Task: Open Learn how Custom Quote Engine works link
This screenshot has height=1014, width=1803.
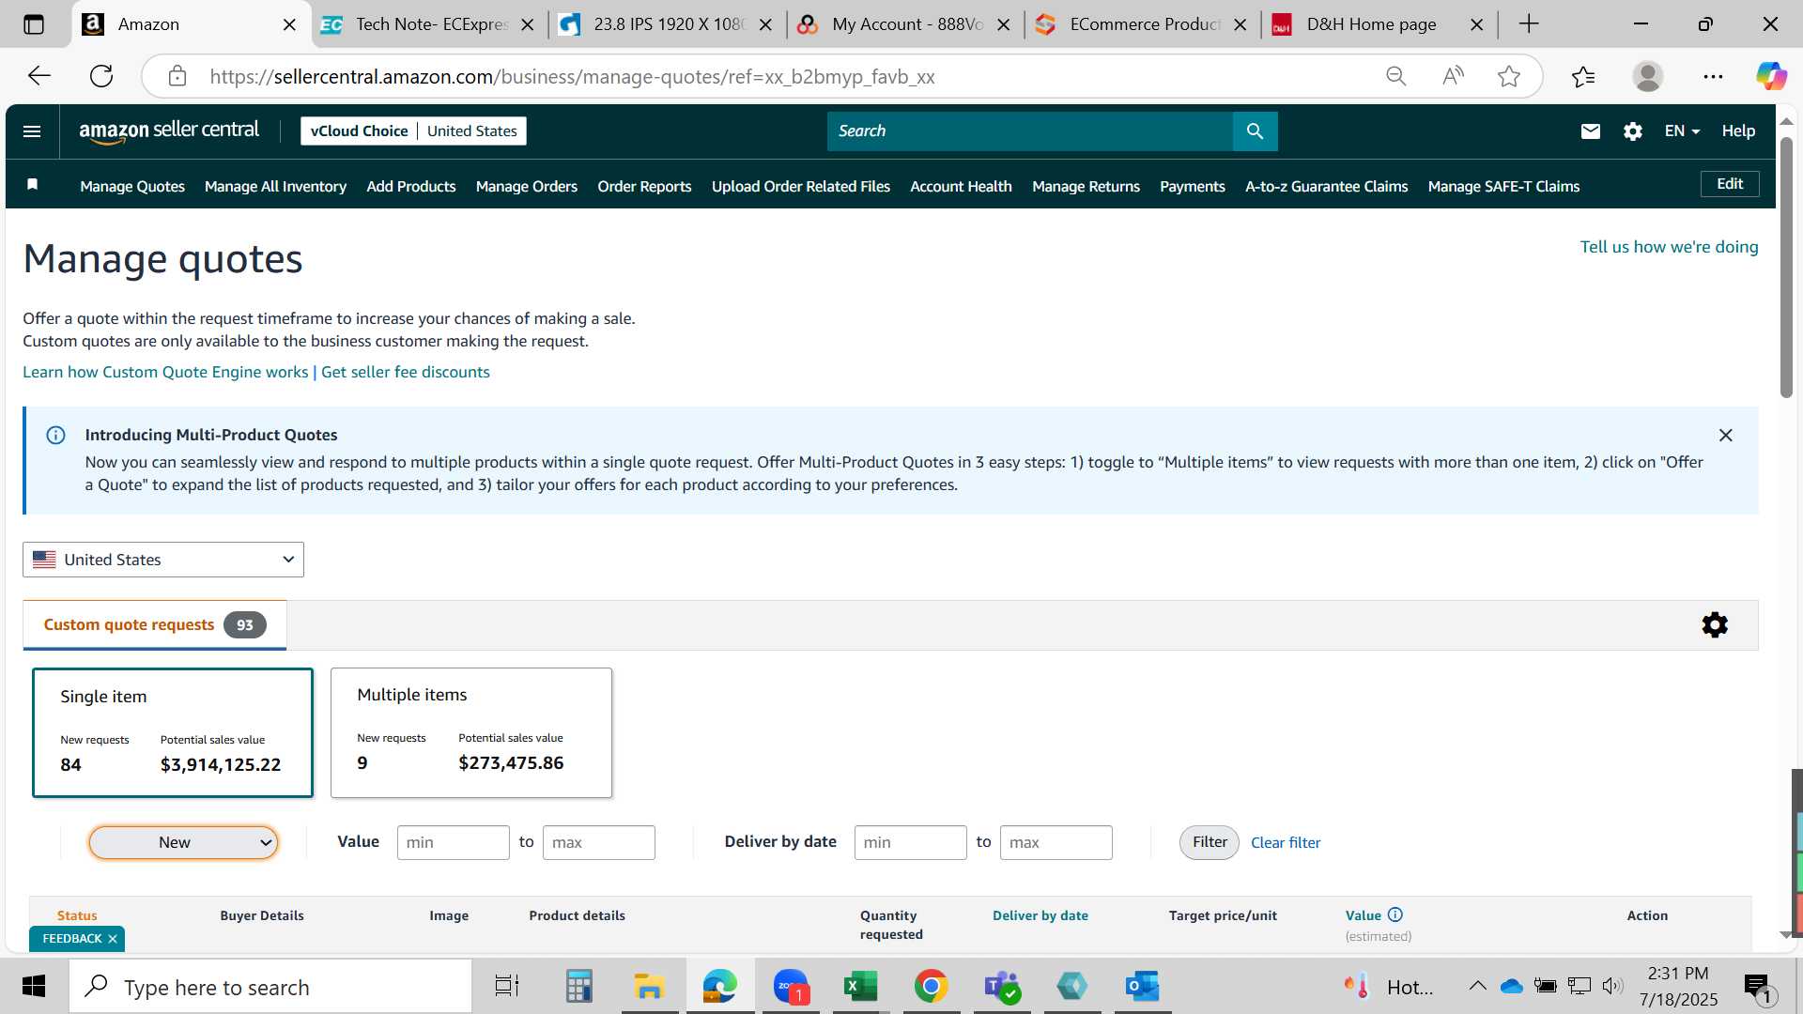Action: point(165,372)
